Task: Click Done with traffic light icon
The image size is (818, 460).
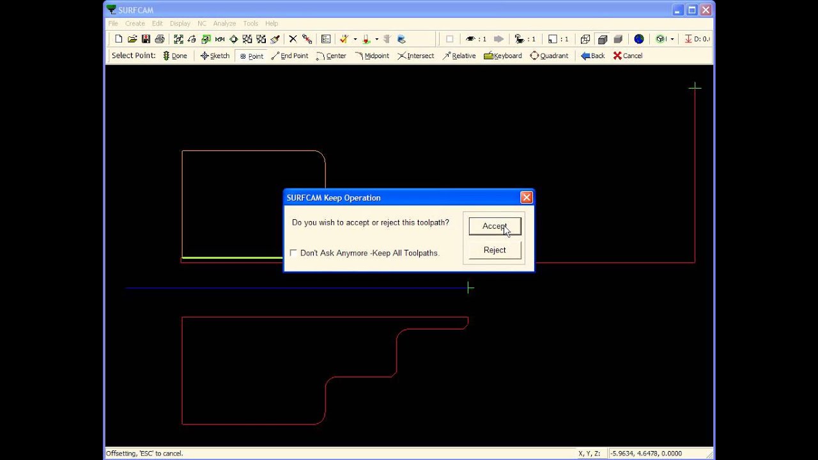Action: (175, 56)
